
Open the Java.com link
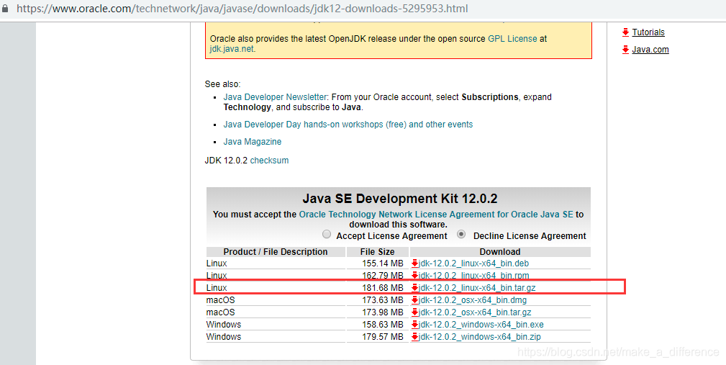[x=650, y=50]
